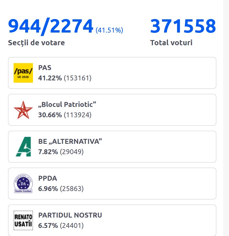The width and height of the screenshot is (229, 236).
Task: Click the Renato Usatîi party logo
Action: coord(23,220)
